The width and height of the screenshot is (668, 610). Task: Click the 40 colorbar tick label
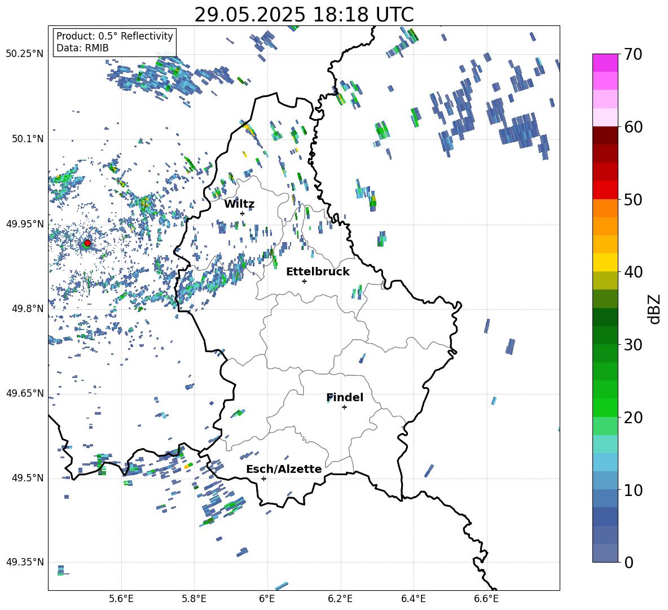[633, 272]
